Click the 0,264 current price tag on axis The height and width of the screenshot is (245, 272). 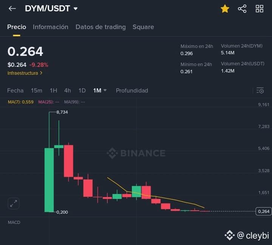tap(264, 211)
